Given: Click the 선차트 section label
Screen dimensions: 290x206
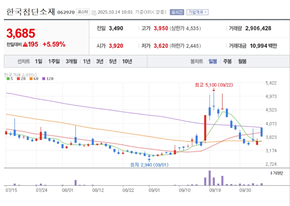Looking at the screenshot, I should point(24,61).
